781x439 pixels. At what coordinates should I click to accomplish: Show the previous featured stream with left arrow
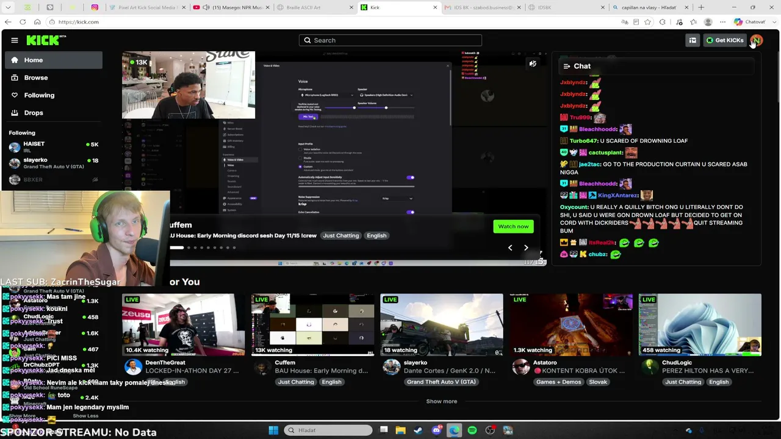pos(510,248)
